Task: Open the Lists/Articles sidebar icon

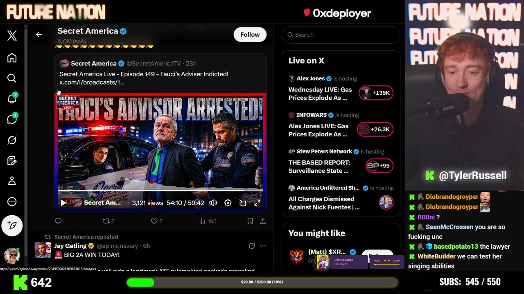Action: pyautogui.click(x=12, y=160)
